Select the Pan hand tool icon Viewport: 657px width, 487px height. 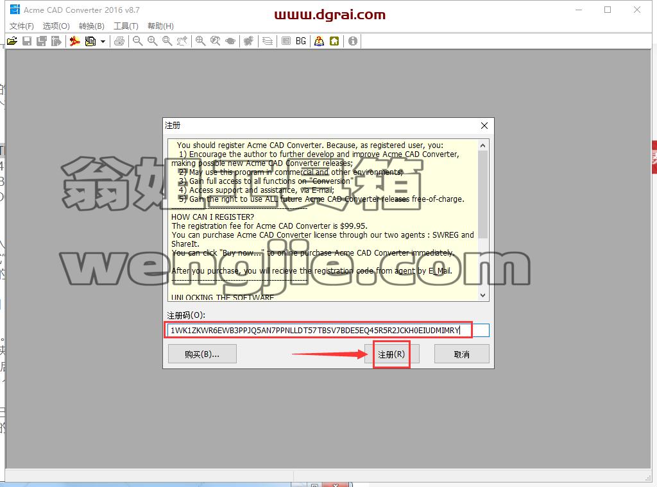182,41
